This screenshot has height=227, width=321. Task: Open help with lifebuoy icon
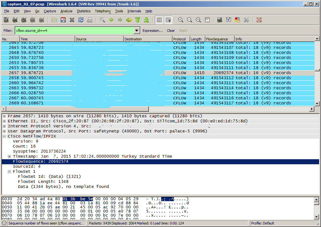(x=259, y=20)
